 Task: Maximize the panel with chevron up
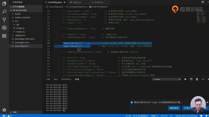pos(203,79)
